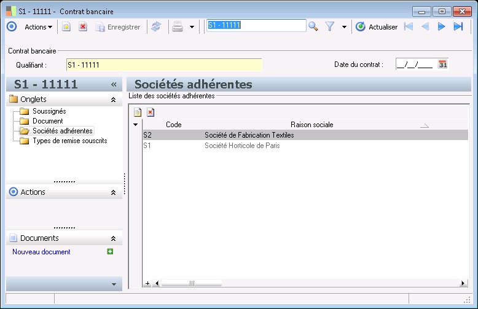Select the Sociétés adhérentes tree item
The image size is (478, 309).
[63, 131]
